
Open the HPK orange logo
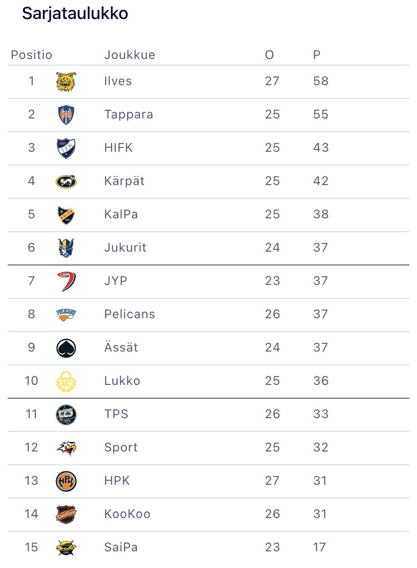pos(66,481)
